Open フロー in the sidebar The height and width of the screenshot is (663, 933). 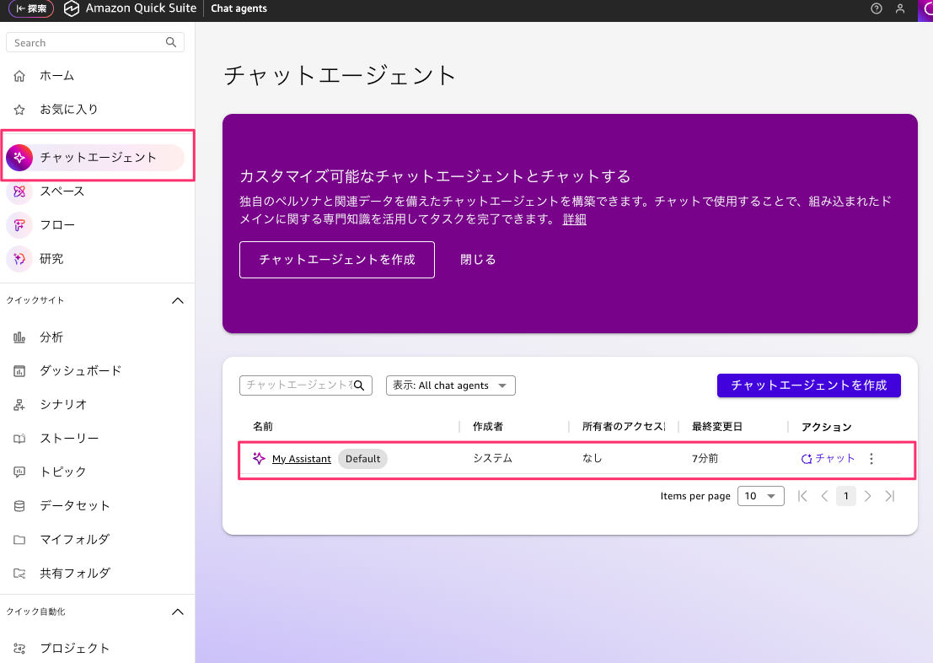pyautogui.click(x=56, y=225)
